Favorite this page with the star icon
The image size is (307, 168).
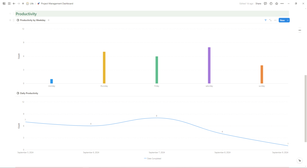click(276, 4)
